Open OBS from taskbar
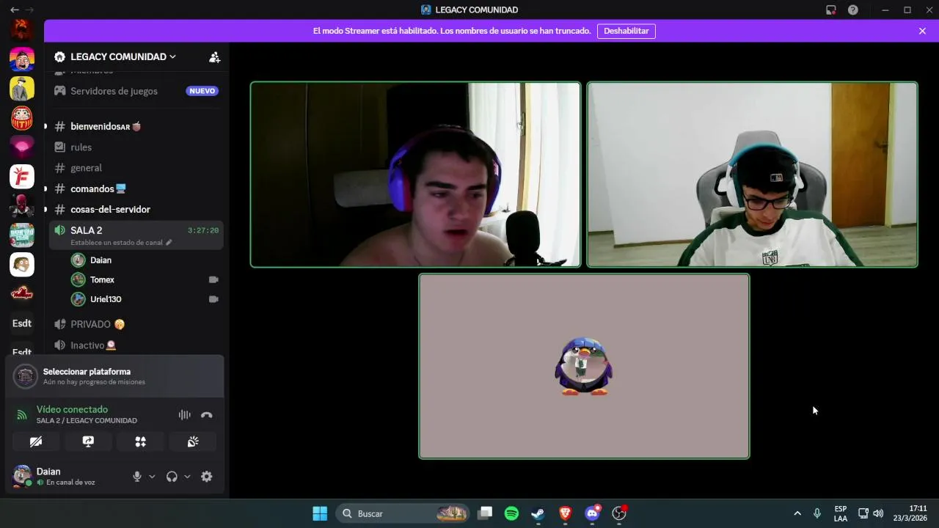This screenshot has height=528, width=939. point(620,513)
